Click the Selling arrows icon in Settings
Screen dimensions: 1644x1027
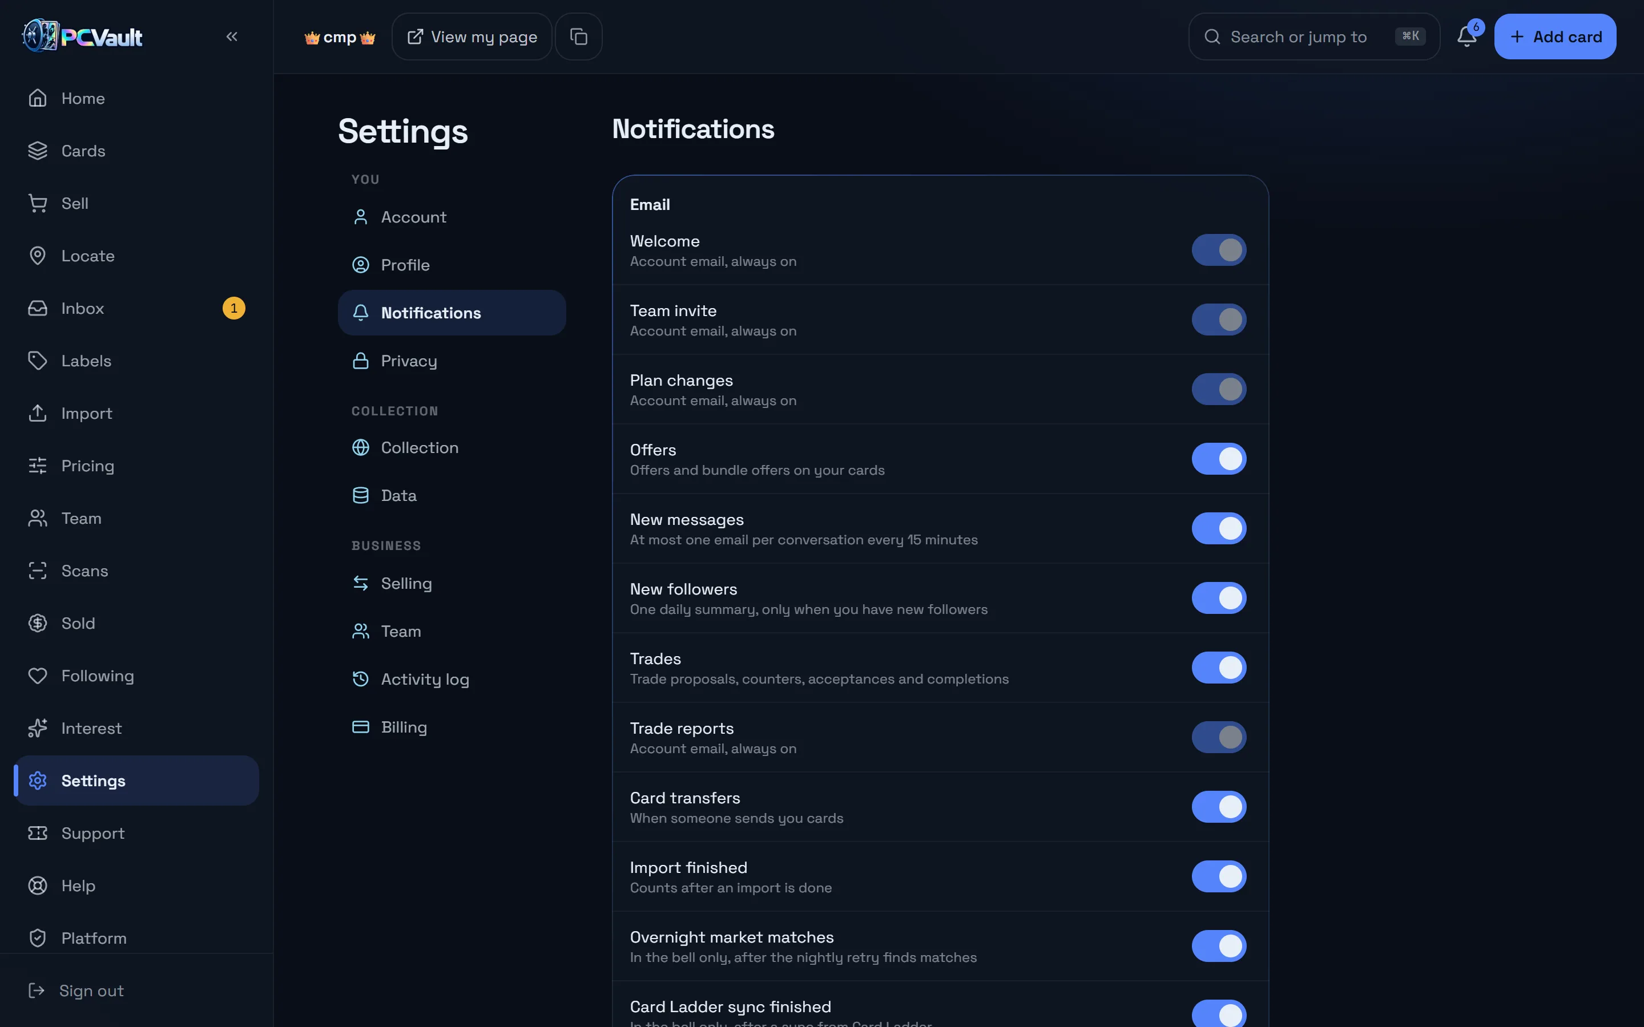click(x=361, y=584)
